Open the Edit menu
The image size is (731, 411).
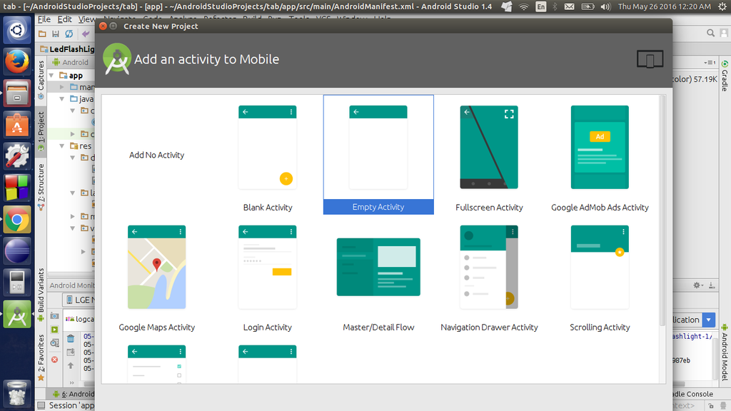pos(64,19)
